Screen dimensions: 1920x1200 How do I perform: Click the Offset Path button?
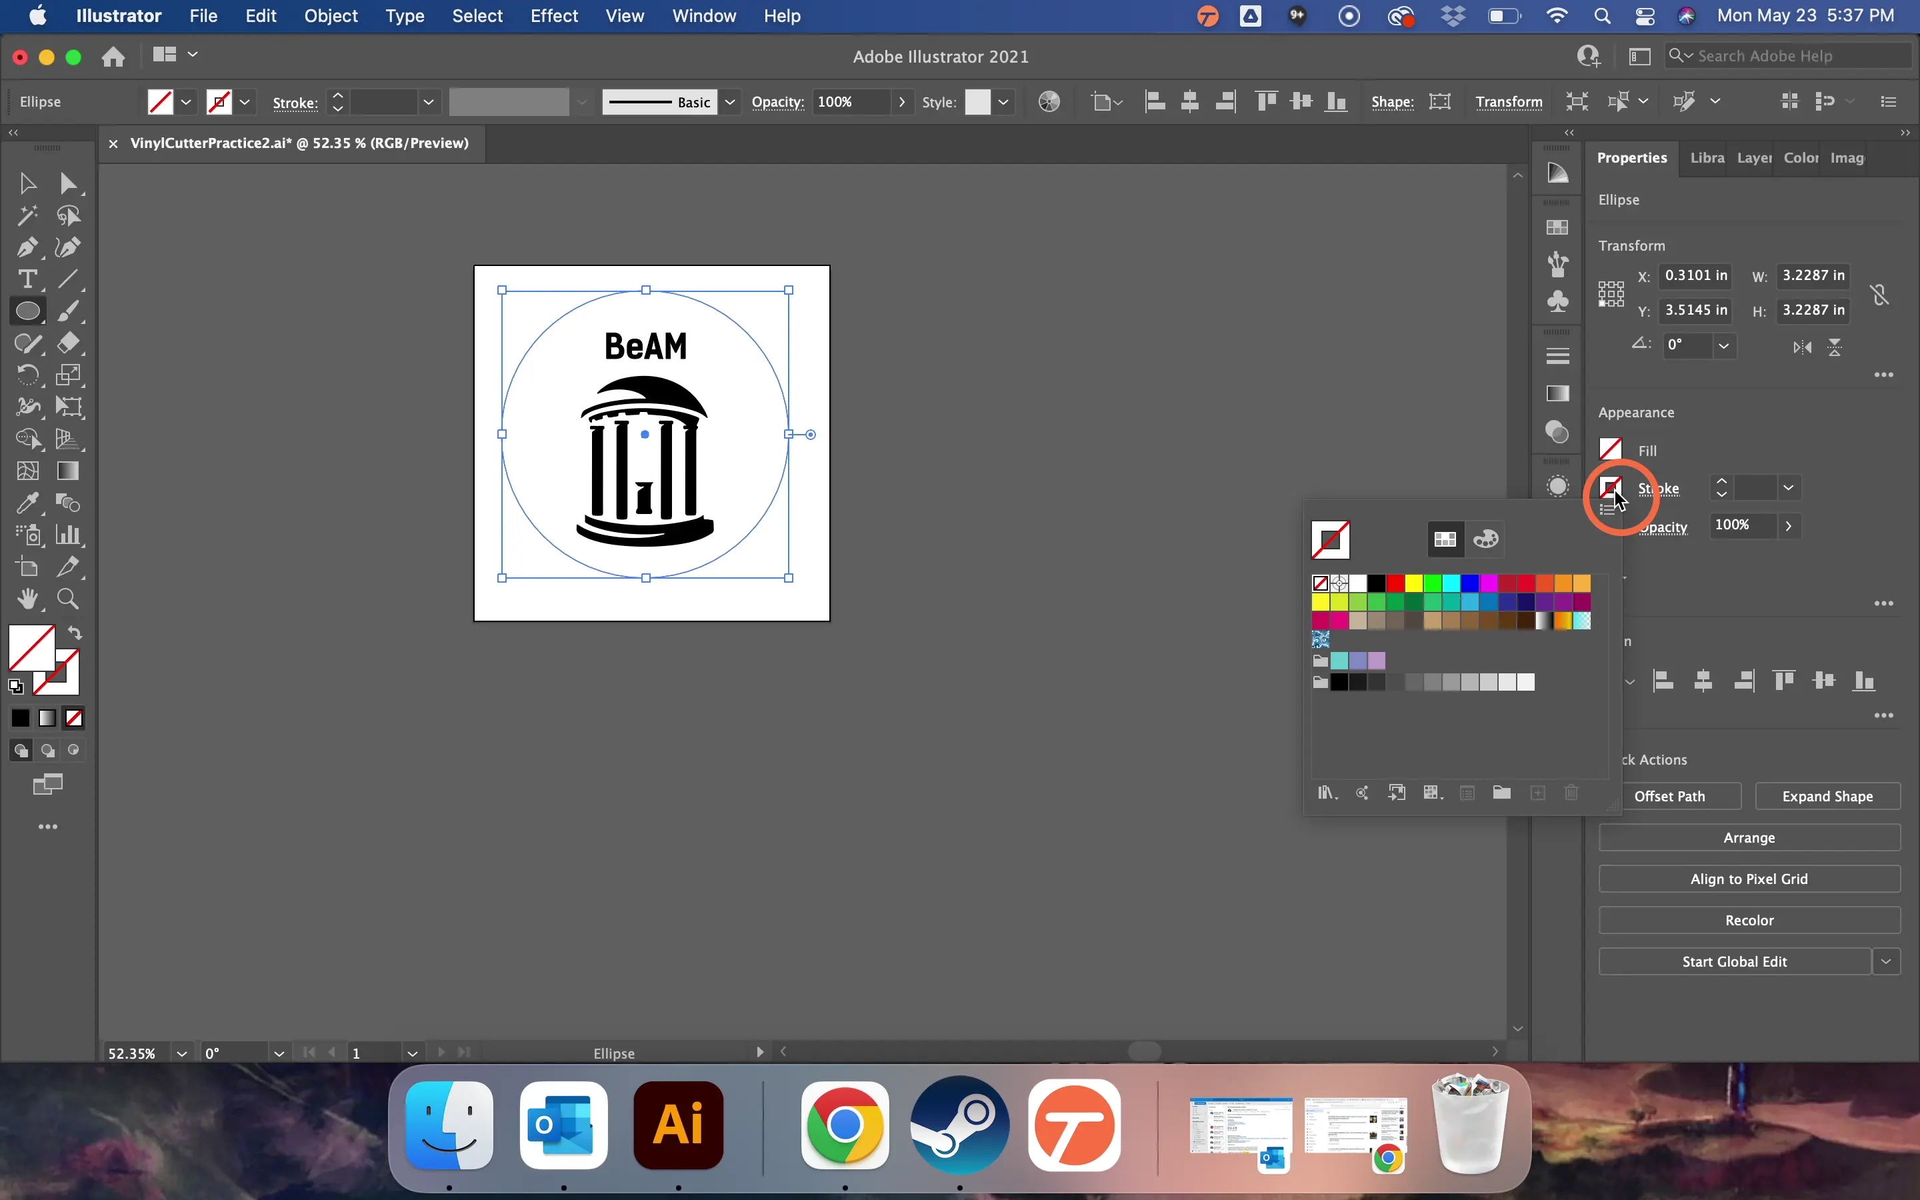[x=1669, y=796]
